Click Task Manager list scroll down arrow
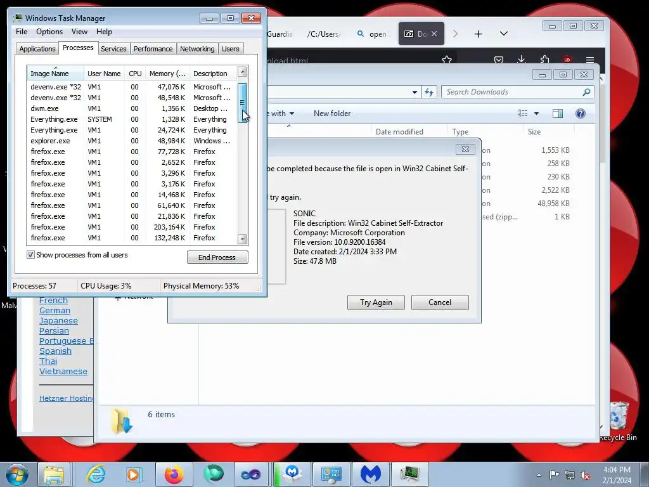 click(243, 239)
